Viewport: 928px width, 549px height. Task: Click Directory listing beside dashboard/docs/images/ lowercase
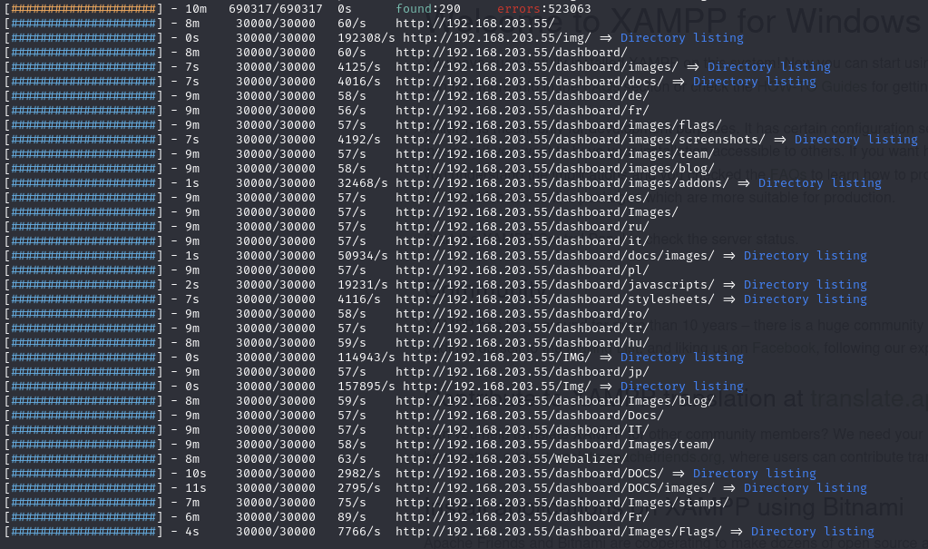click(x=805, y=256)
